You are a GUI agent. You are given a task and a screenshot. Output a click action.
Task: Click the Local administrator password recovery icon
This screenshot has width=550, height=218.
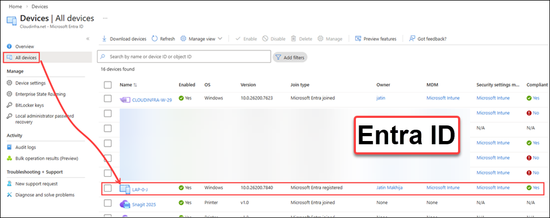pyautogui.click(x=10, y=116)
